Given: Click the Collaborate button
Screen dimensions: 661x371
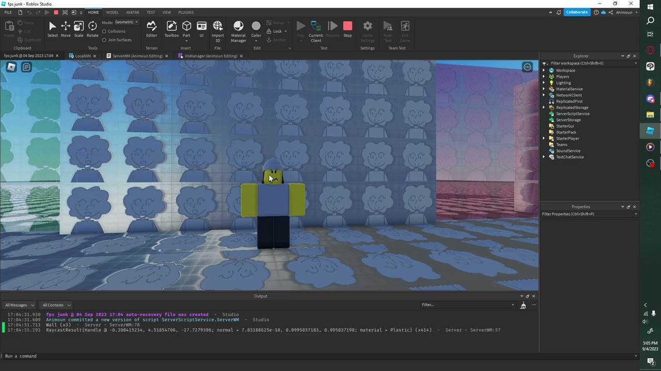Looking at the screenshot, I should [x=576, y=12].
